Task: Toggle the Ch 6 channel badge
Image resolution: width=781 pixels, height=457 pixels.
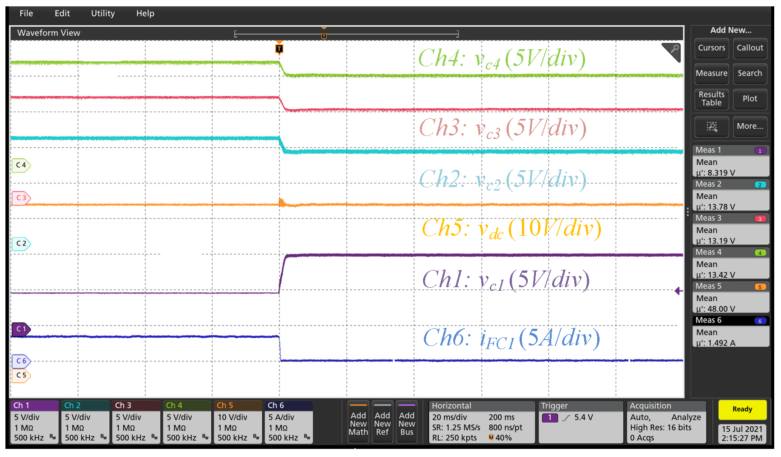Action: [288, 422]
